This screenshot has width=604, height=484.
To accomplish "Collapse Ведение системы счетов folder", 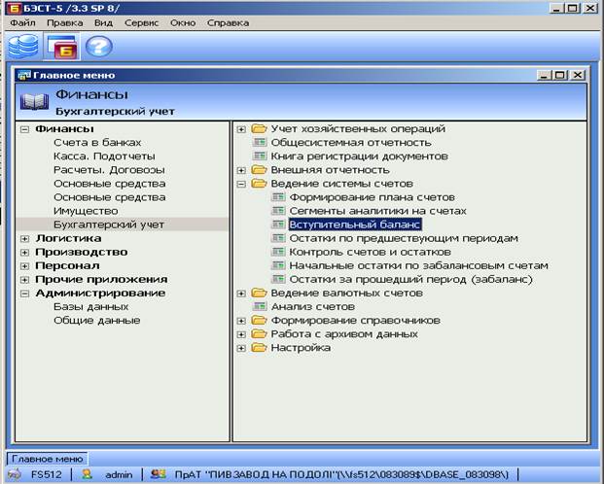I will pos(241,184).
